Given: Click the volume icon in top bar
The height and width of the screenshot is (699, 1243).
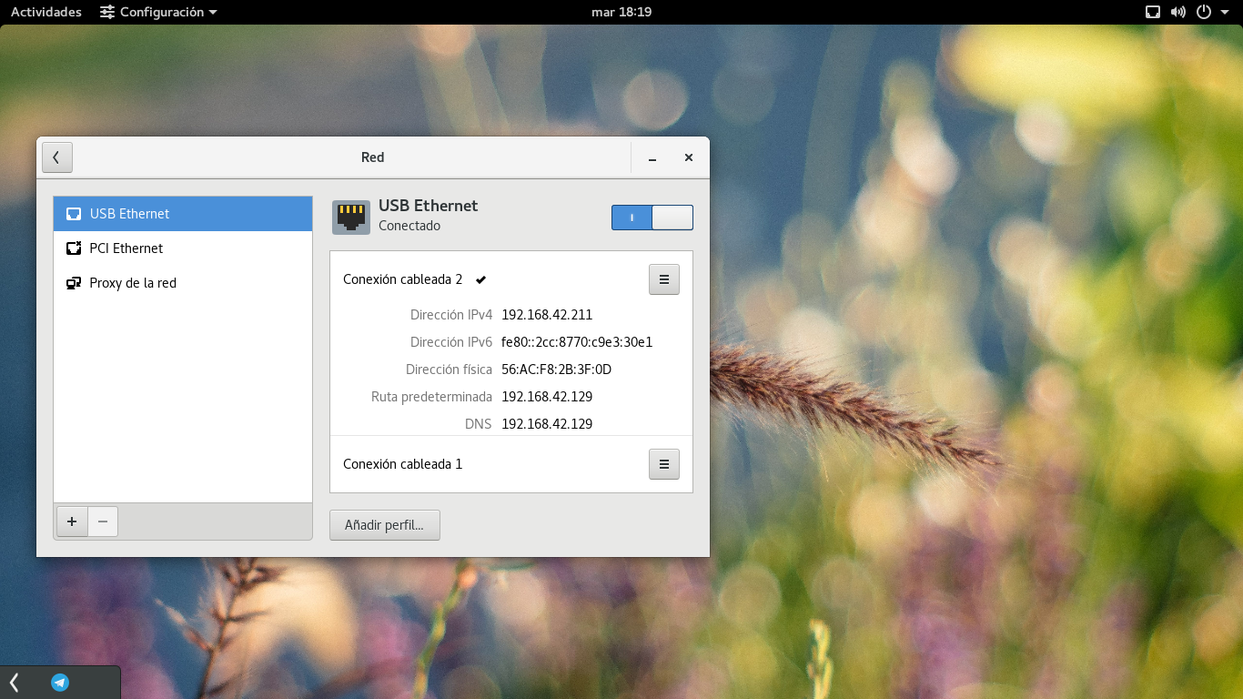Looking at the screenshot, I should click(x=1178, y=12).
